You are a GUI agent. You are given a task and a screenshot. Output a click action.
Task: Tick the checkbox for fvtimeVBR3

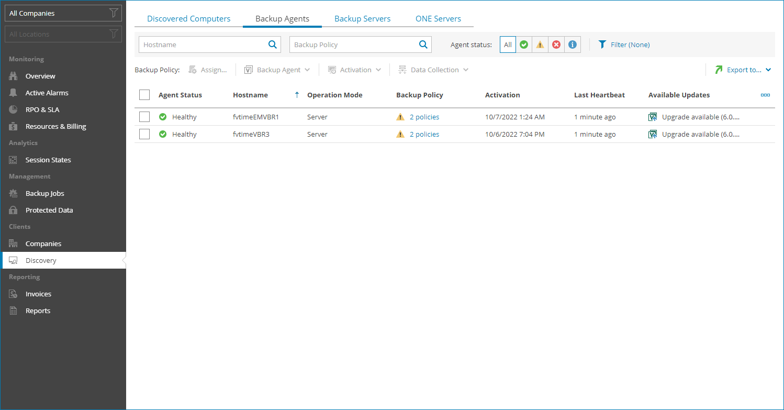click(144, 134)
